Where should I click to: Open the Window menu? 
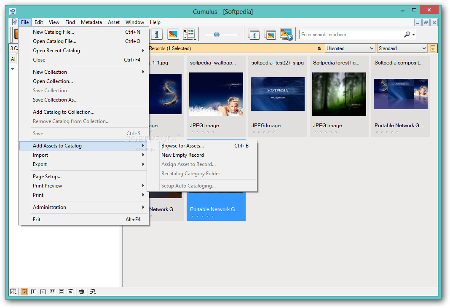tap(134, 22)
